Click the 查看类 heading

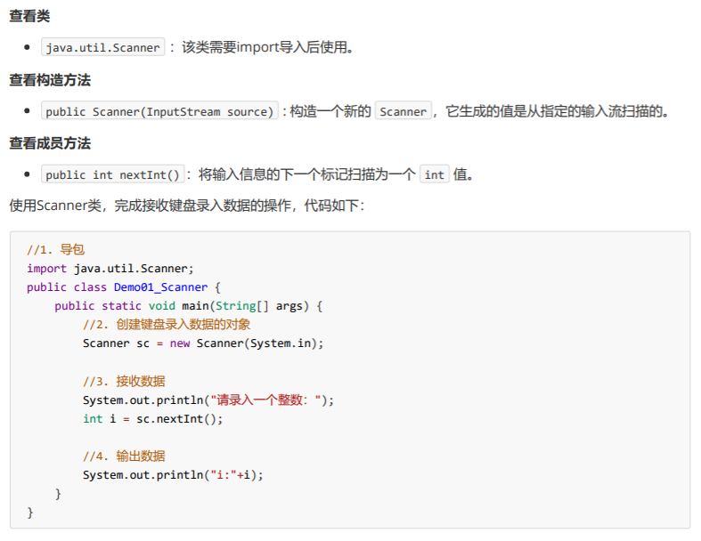[x=29, y=17]
